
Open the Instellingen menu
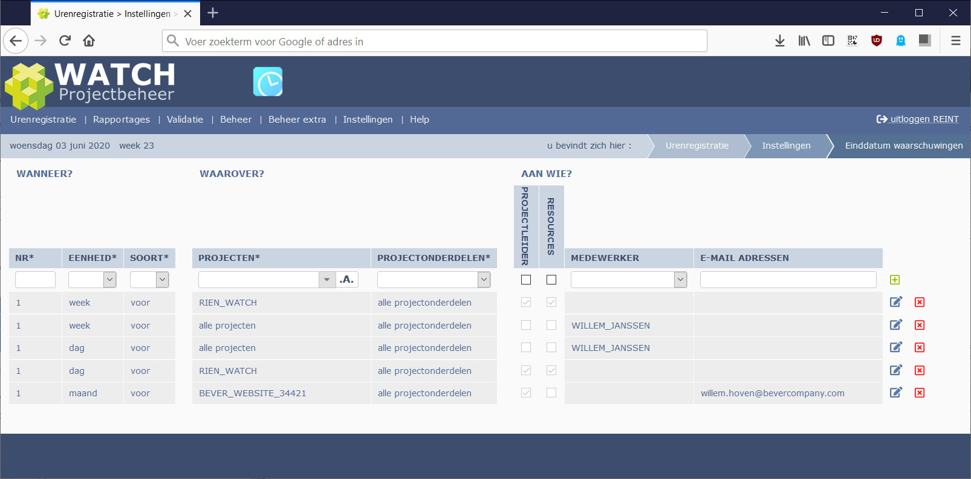click(x=368, y=120)
